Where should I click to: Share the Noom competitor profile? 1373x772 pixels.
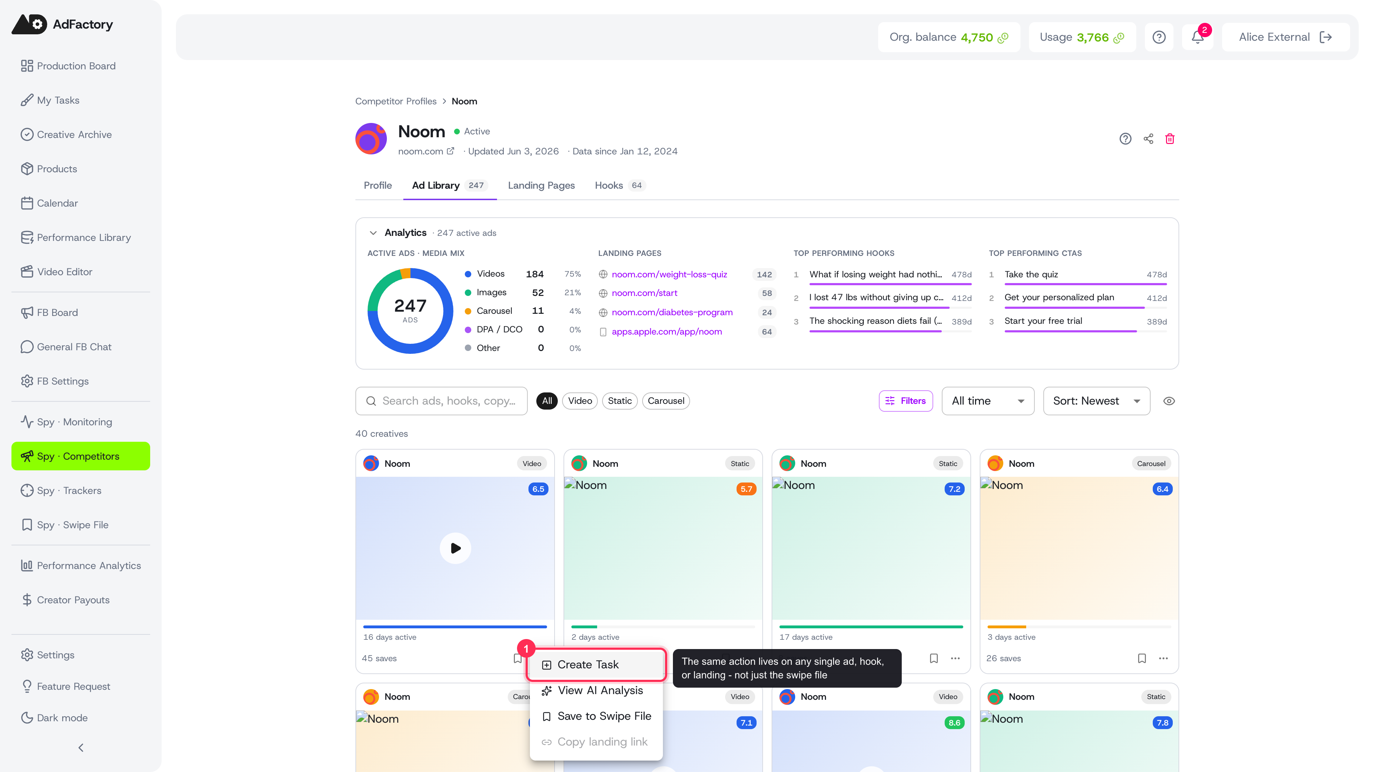coord(1148,139)
